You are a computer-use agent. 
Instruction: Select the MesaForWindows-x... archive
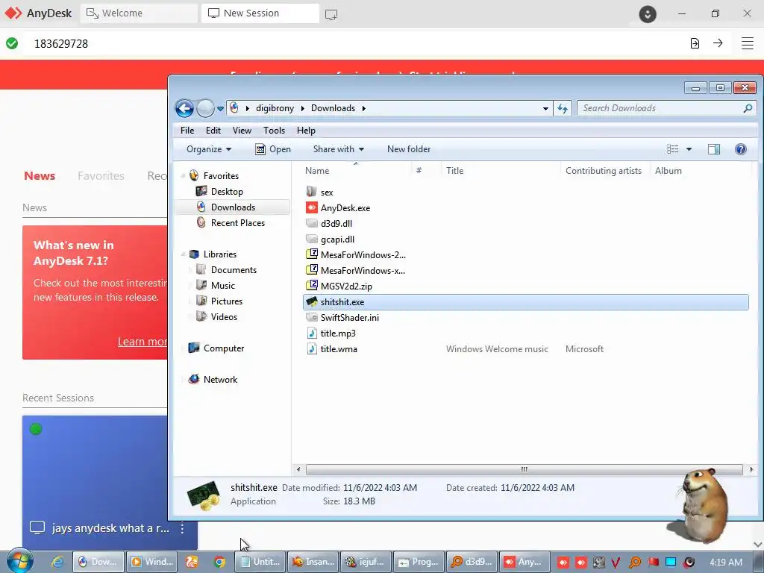pyautogui.click(x=363, y=270)
